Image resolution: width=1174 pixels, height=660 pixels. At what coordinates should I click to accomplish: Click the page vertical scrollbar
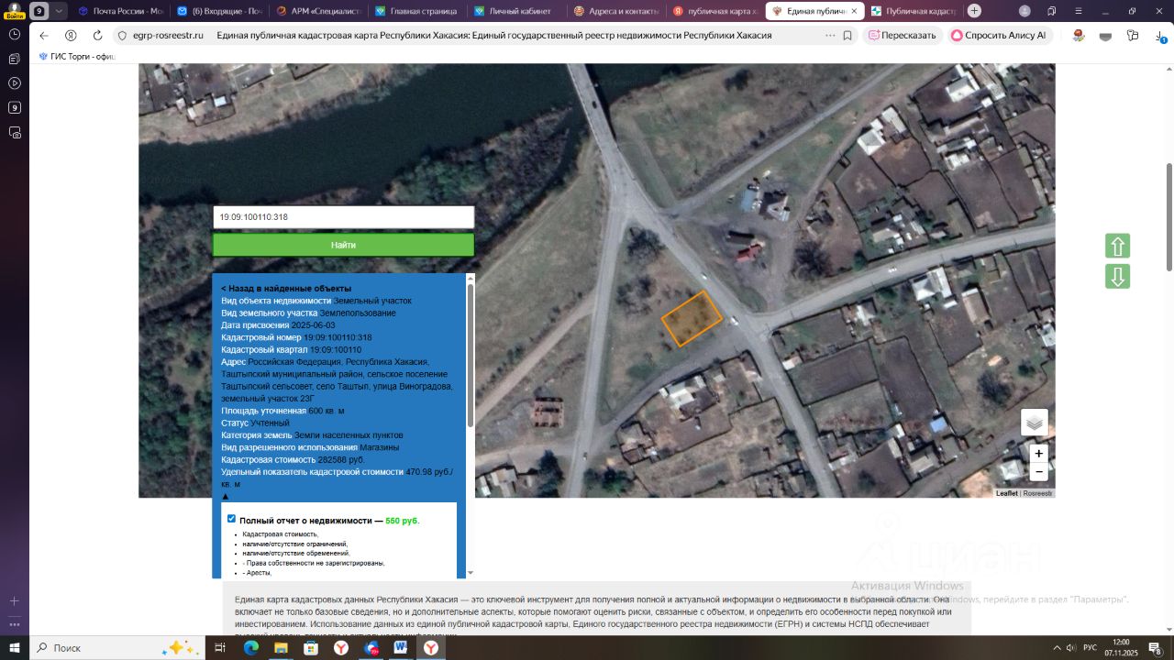pos(1169,217)
